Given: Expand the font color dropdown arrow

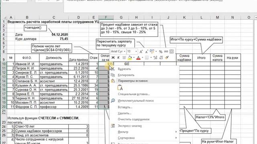Looking at the screenshot, I should pos(143,58).
